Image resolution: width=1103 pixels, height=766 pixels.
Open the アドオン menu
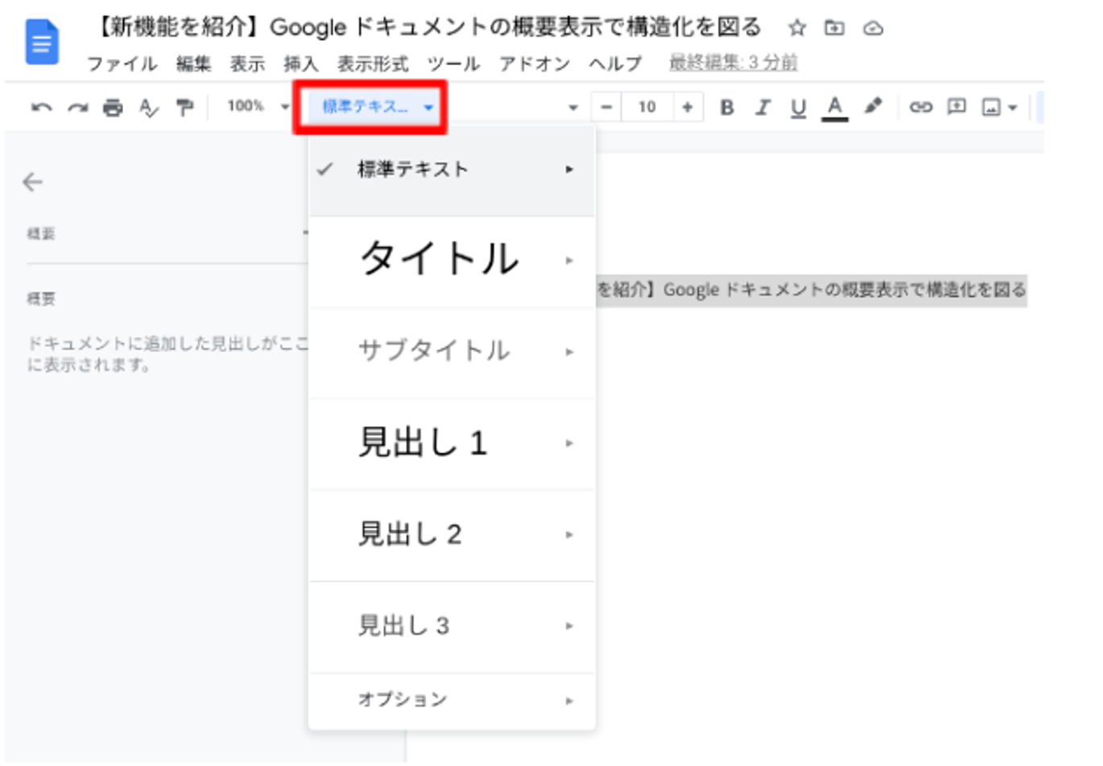point(534,64)
